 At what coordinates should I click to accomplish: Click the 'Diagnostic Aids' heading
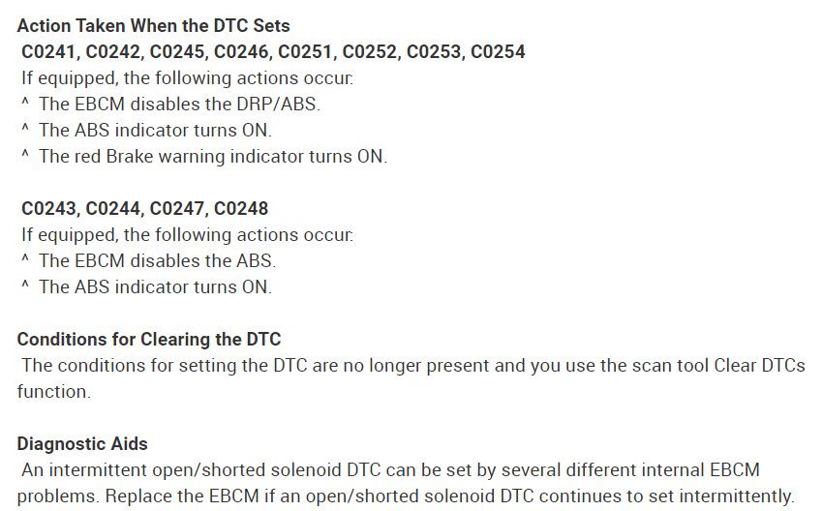coord(82,444)
